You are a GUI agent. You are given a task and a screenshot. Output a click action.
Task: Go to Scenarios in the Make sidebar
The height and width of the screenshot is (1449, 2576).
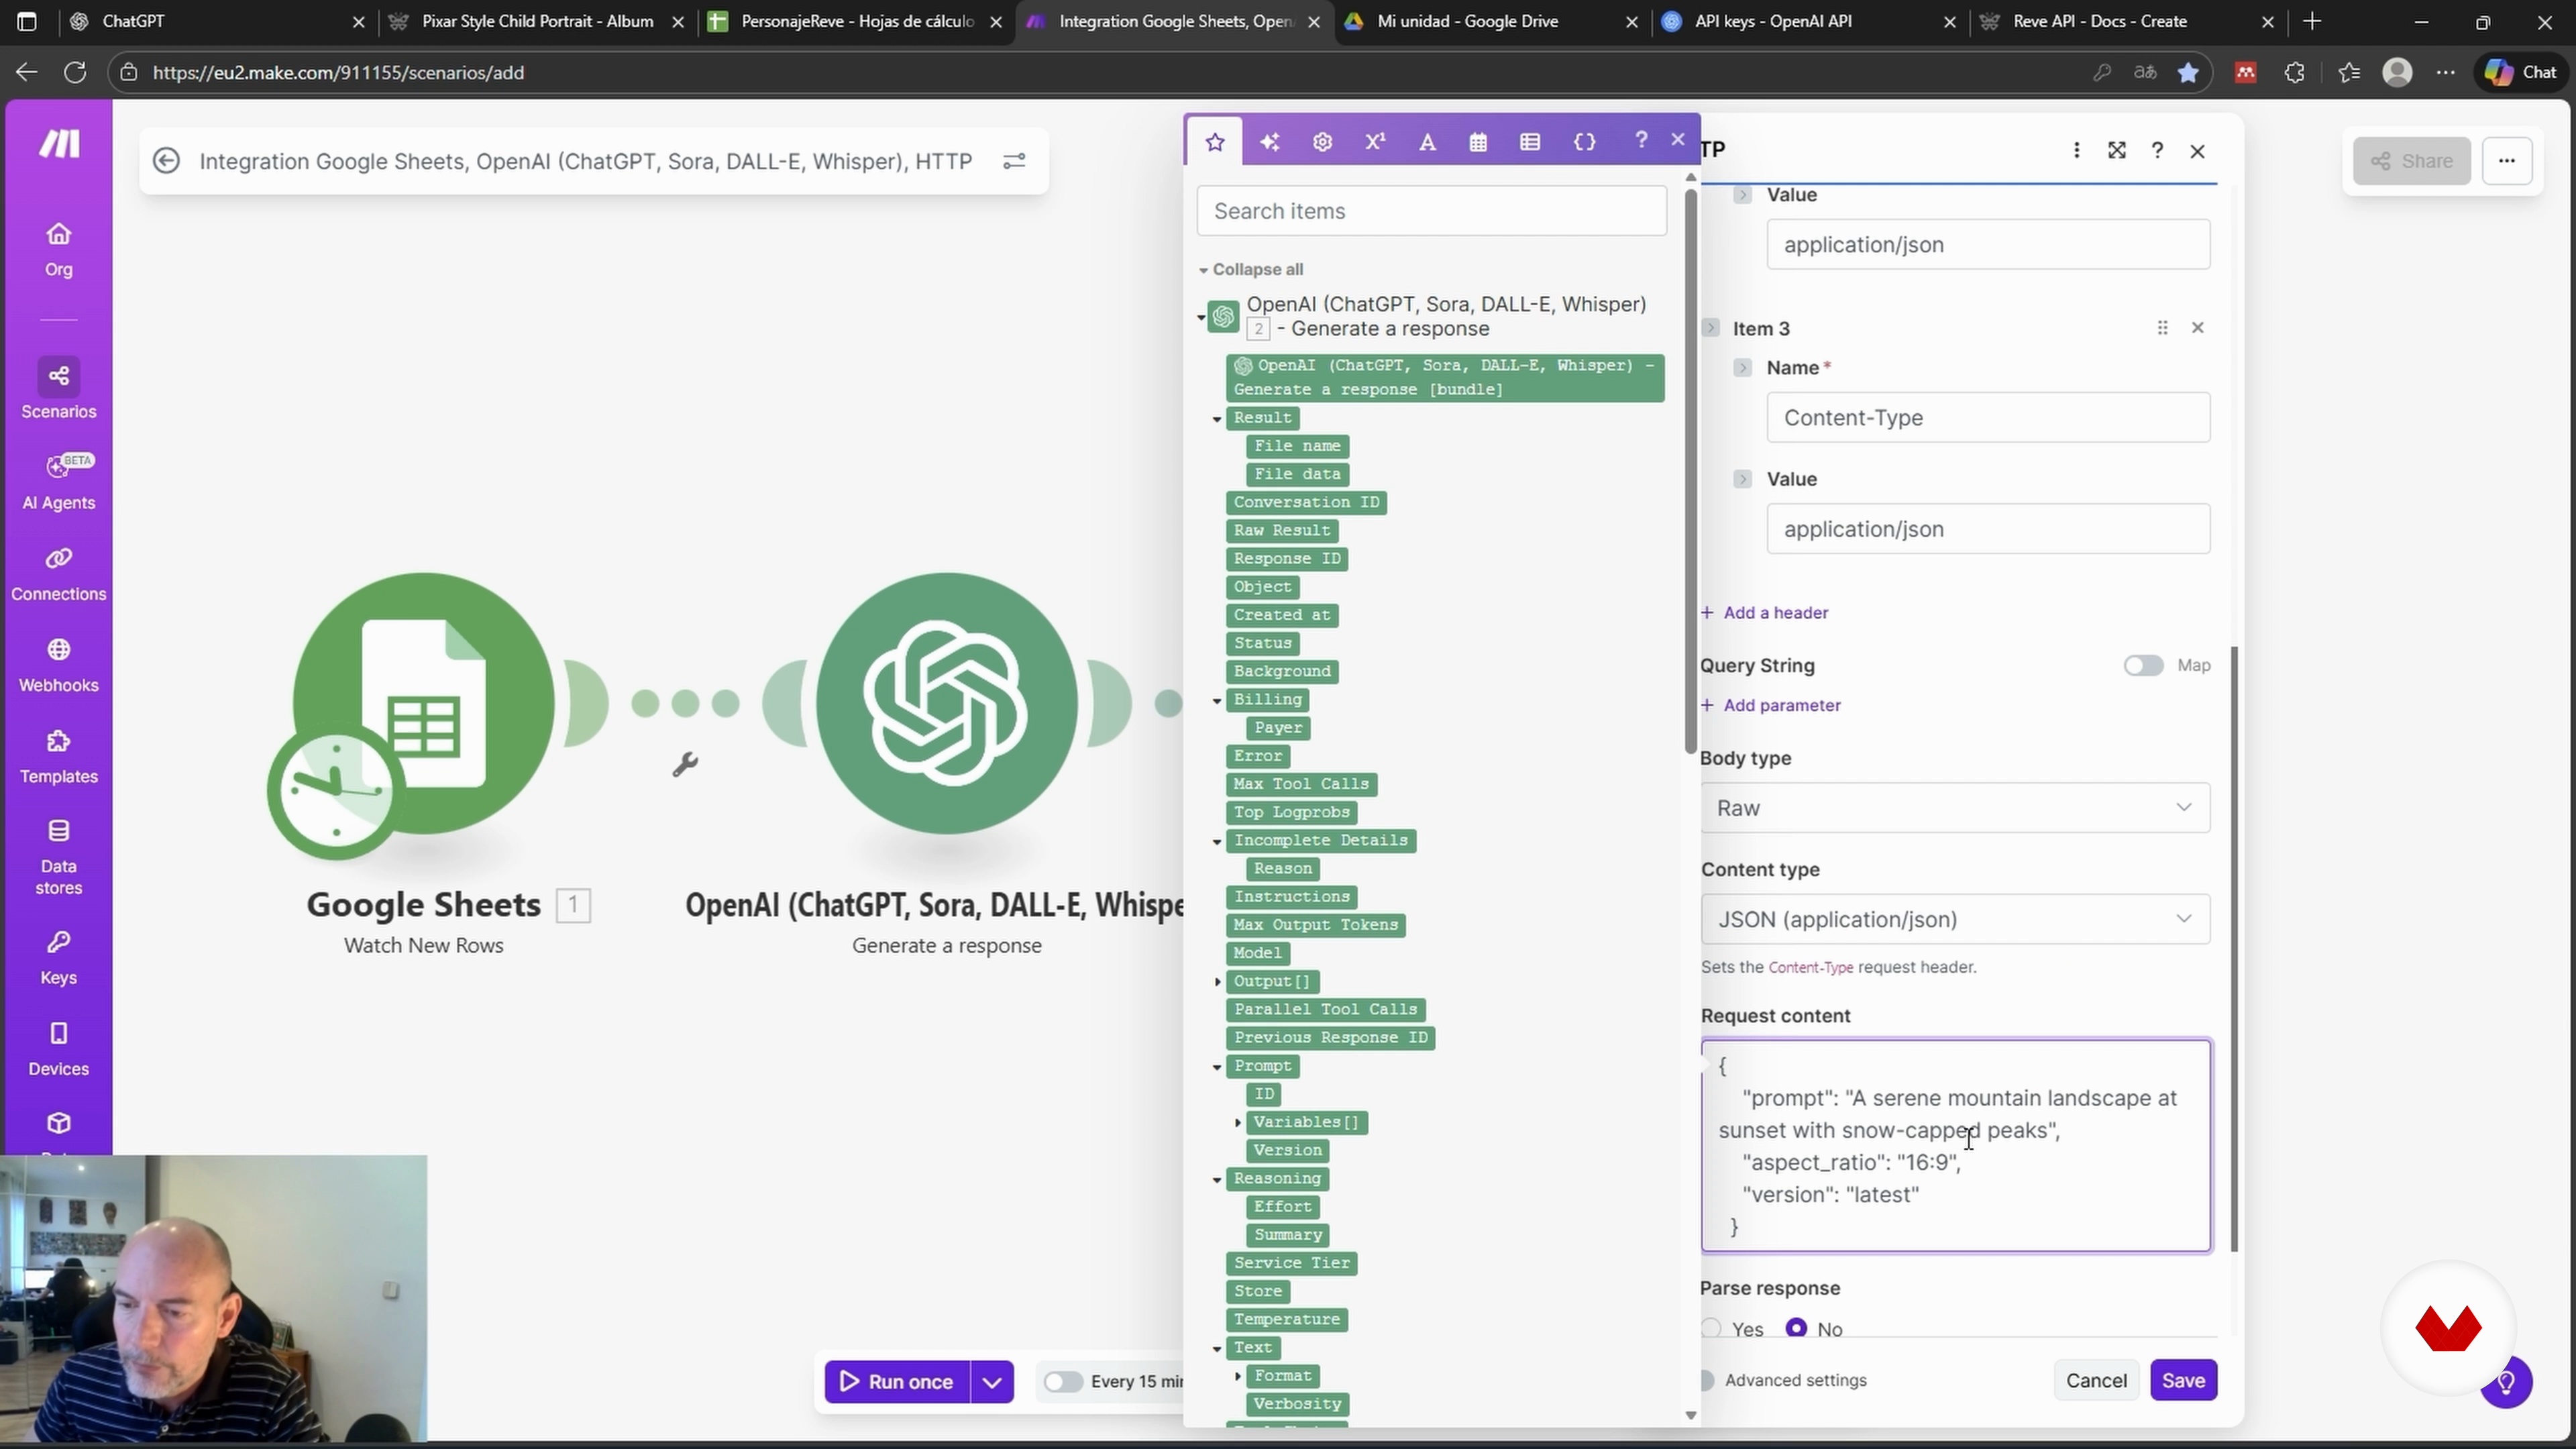[x=59, y=390]
